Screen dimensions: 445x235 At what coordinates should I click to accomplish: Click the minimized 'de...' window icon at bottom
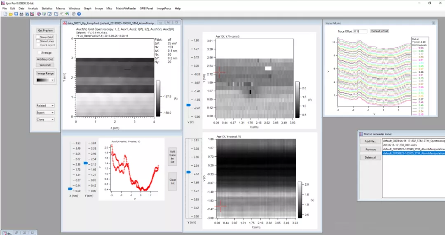(x=4, y=233)
